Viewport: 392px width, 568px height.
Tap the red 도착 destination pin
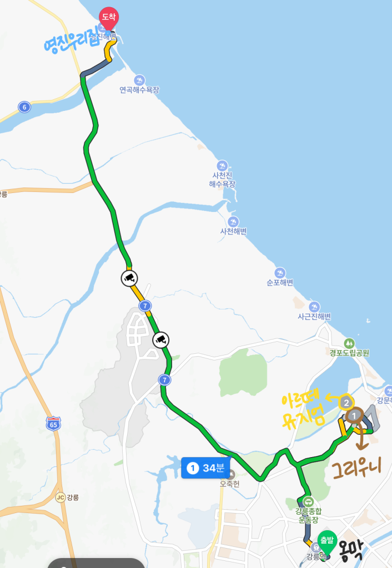[109, 18]
